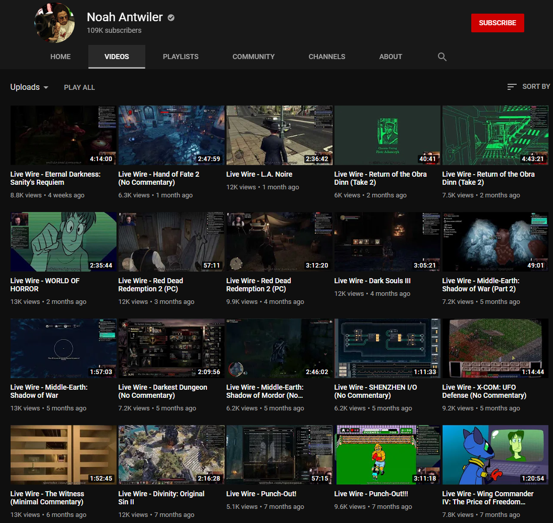
Task: Open Noah Antwiler channel avatar
Action: pos(54,23)
